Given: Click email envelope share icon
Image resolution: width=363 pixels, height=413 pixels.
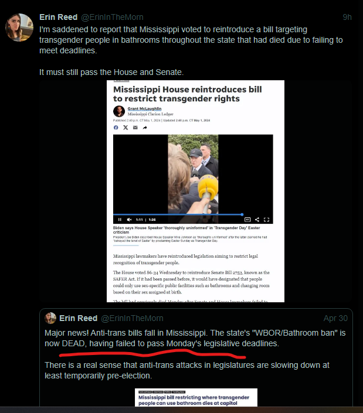Looking at the screenshot, I should 135,128.
